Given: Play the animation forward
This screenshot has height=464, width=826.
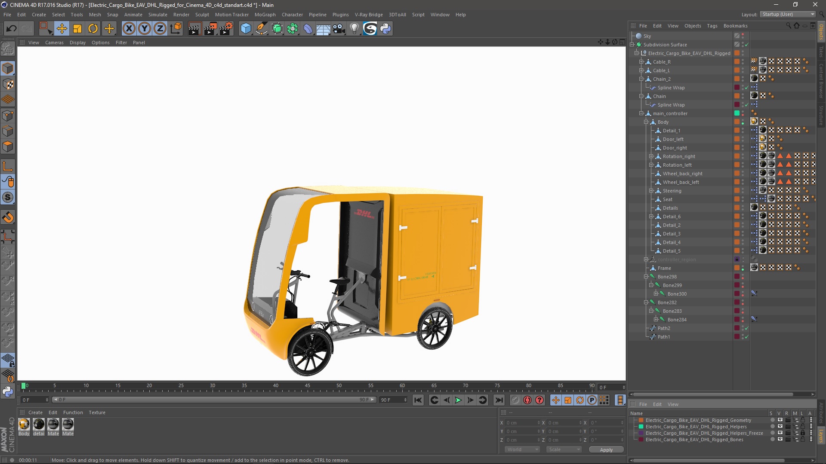Looking at the screenshot, I should (458, 400).
